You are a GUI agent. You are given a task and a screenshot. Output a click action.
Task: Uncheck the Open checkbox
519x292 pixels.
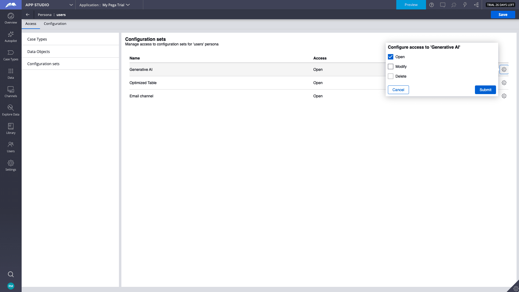[x=391, y=57]
